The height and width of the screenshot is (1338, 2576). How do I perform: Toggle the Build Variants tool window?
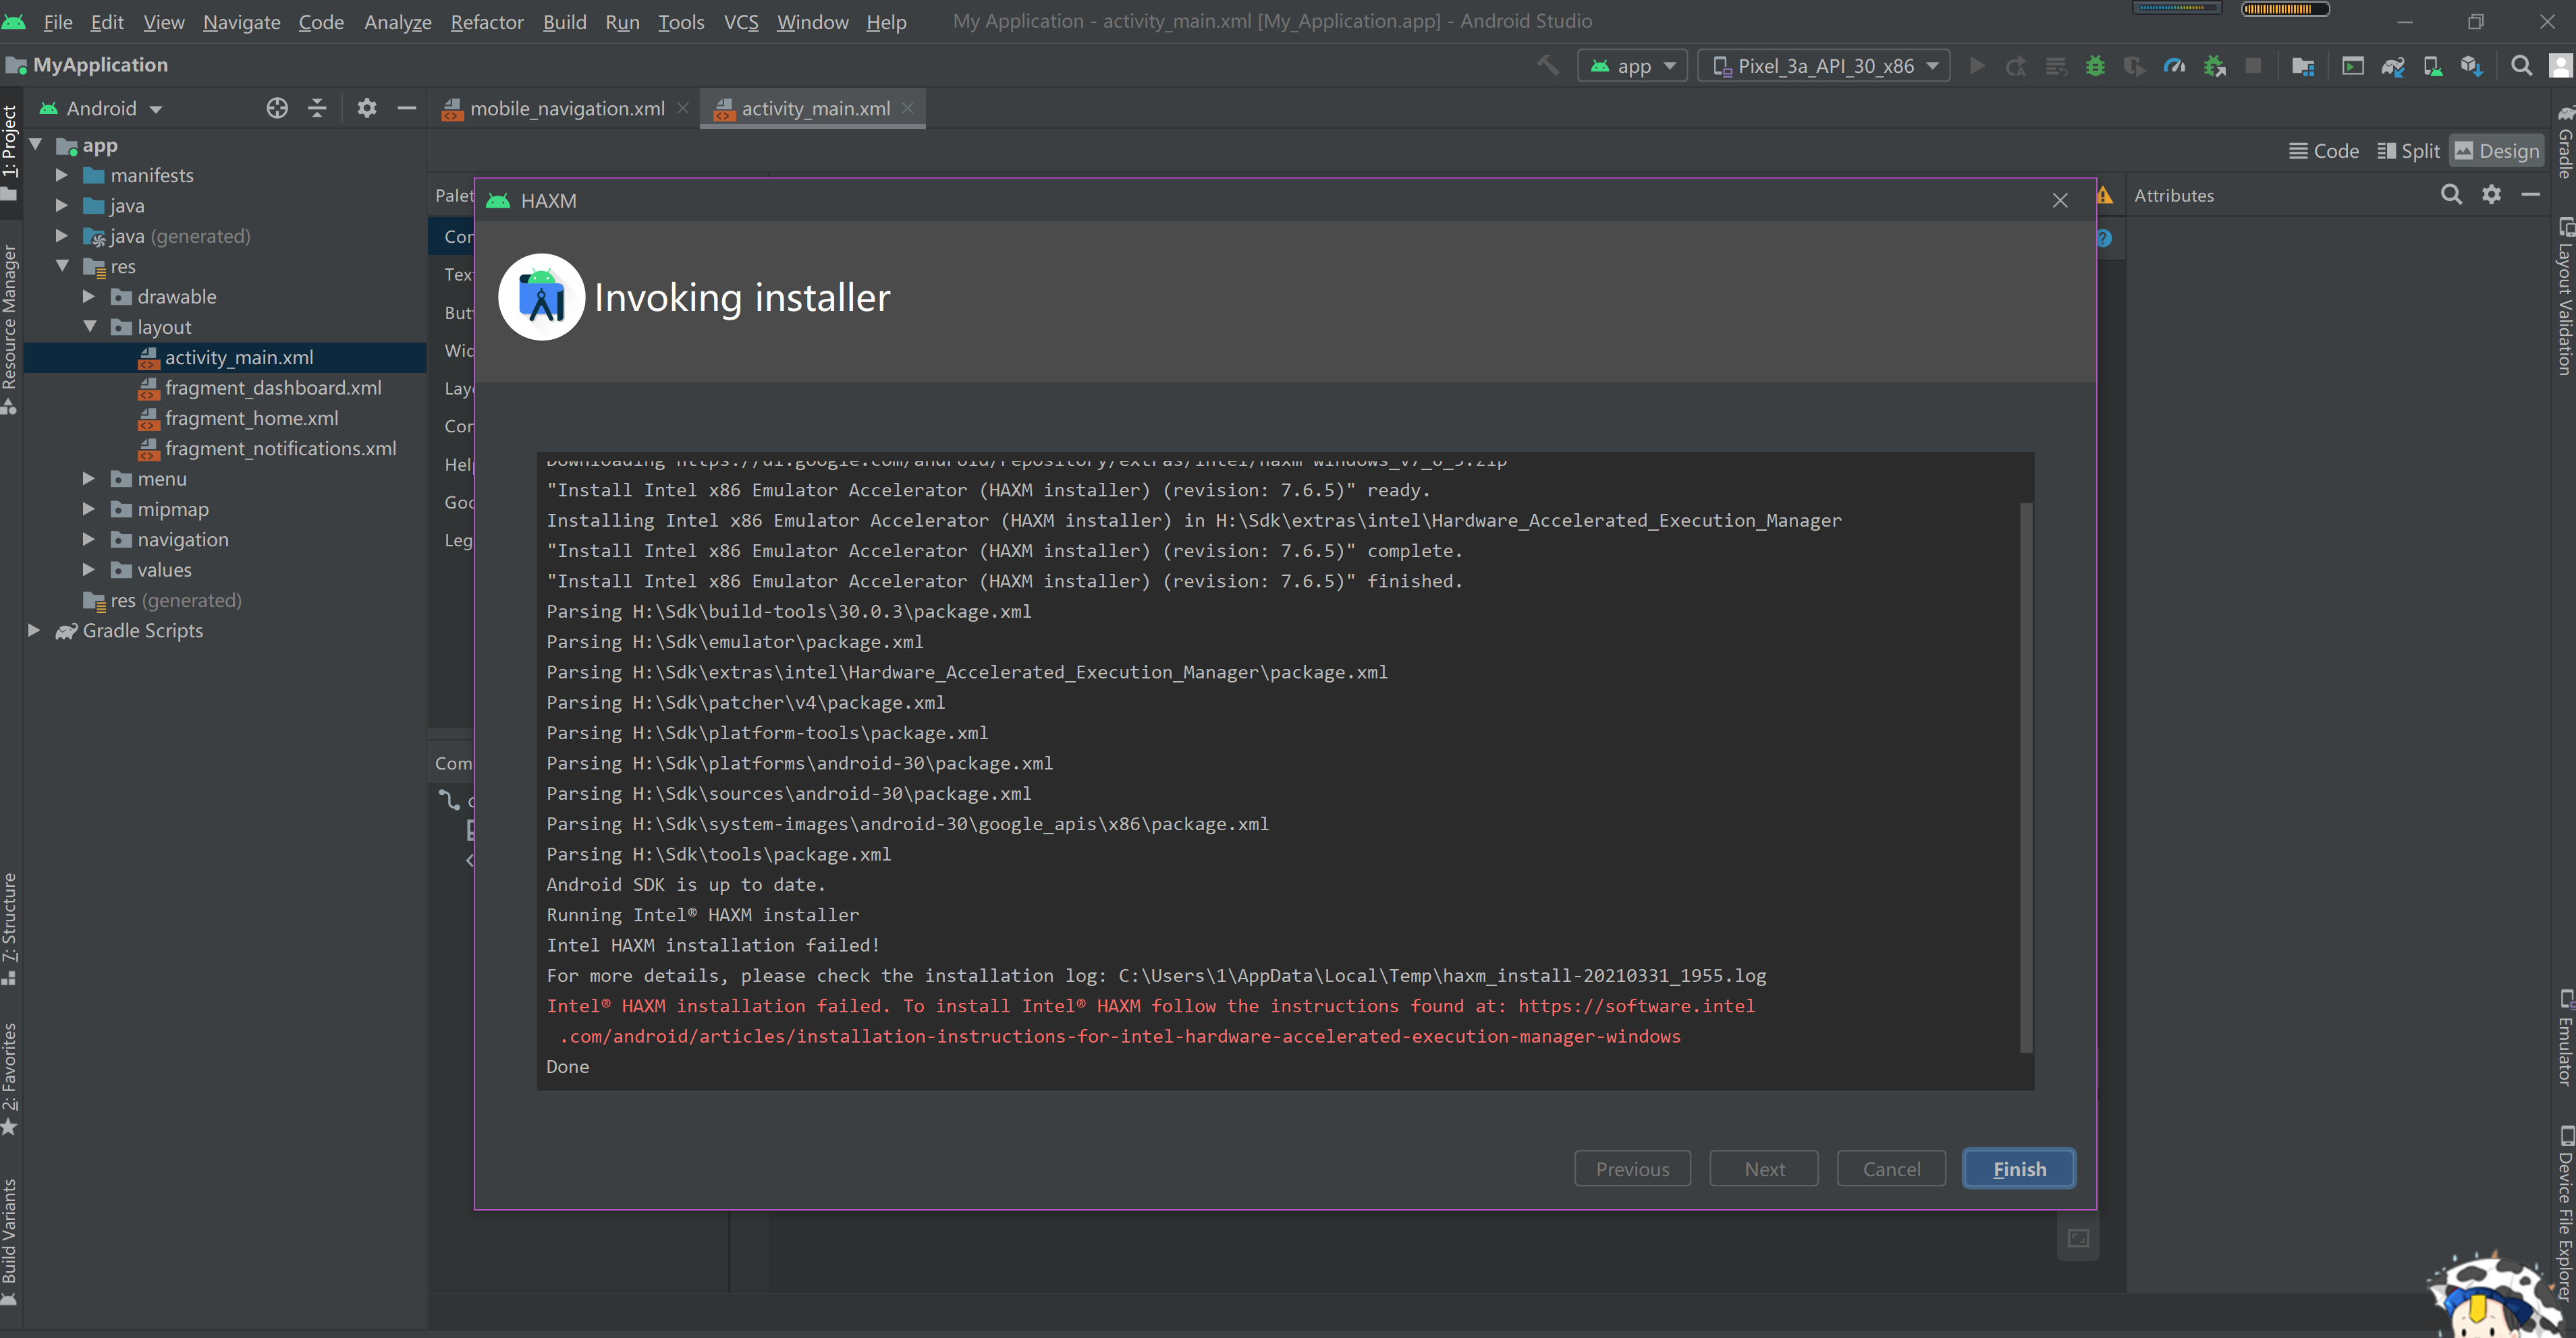click(x=10, y=1242)
